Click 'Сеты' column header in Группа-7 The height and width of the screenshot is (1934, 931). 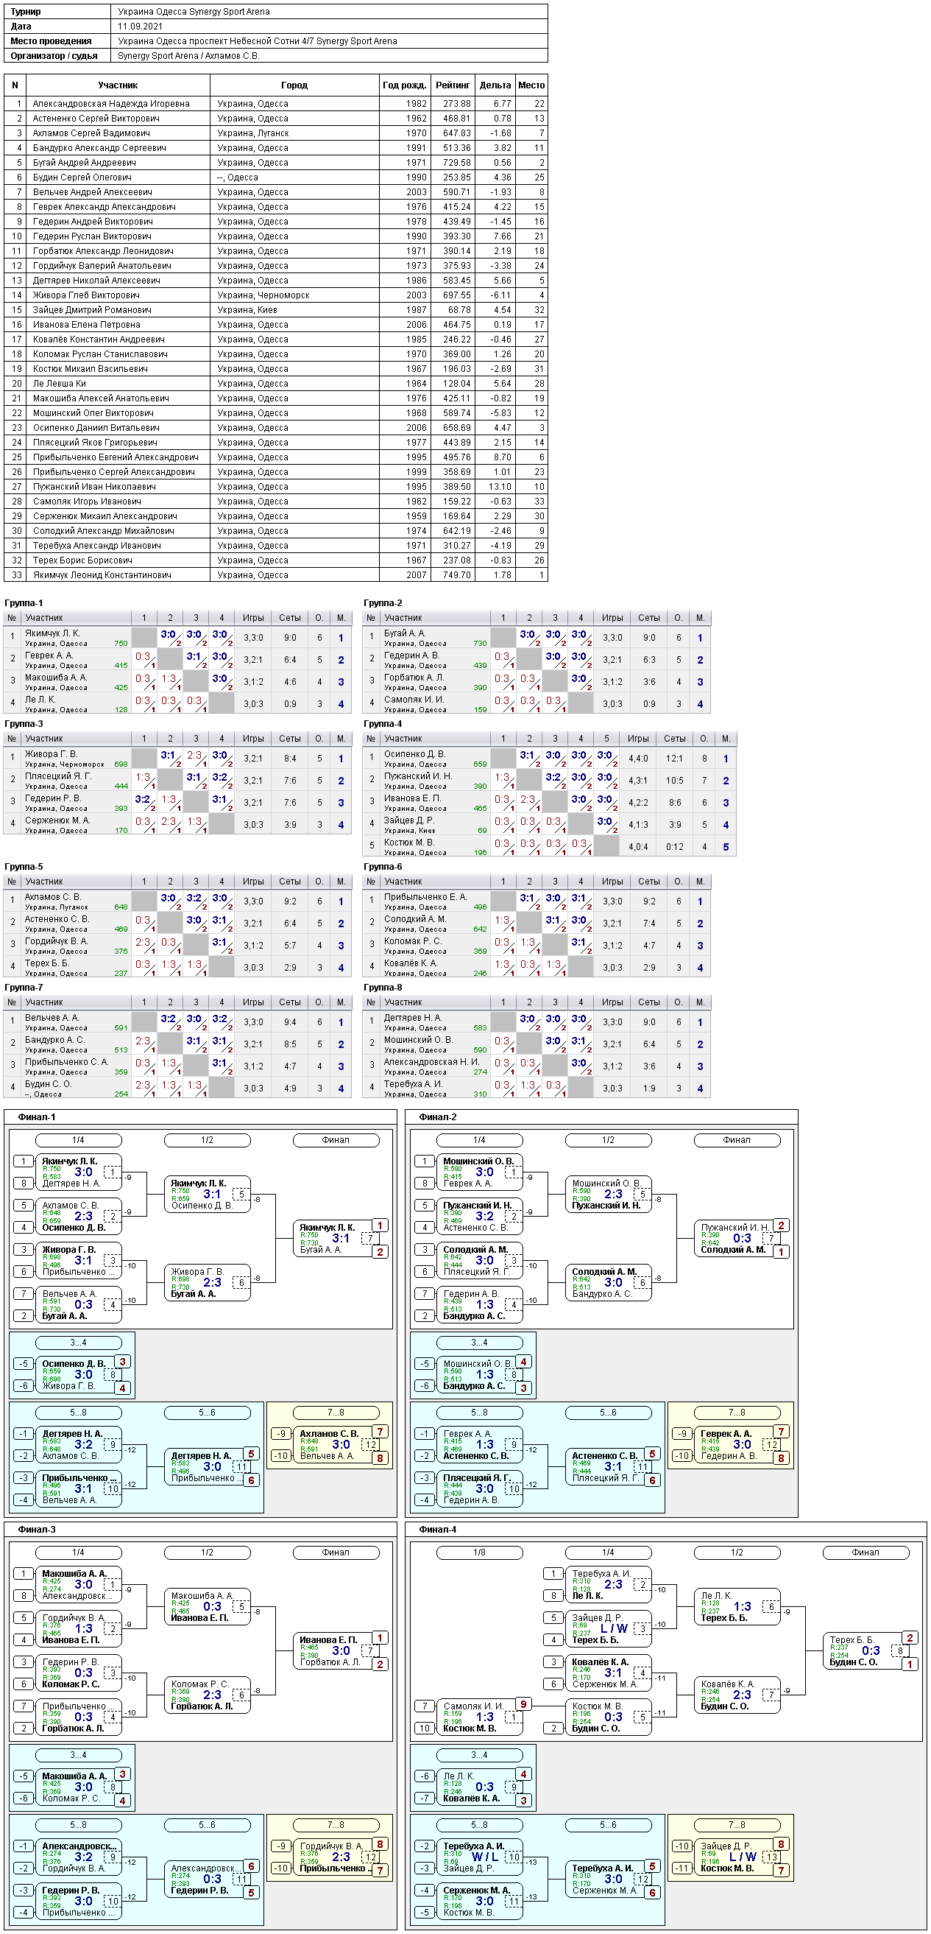pyautogui.click(x=289, y=1002)
